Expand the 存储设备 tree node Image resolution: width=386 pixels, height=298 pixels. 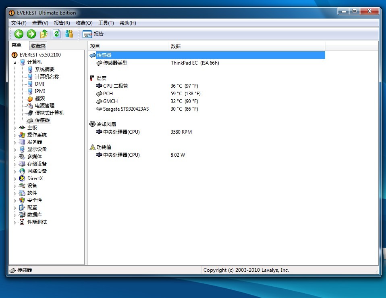pyautogui.click(x=15, y=164)
